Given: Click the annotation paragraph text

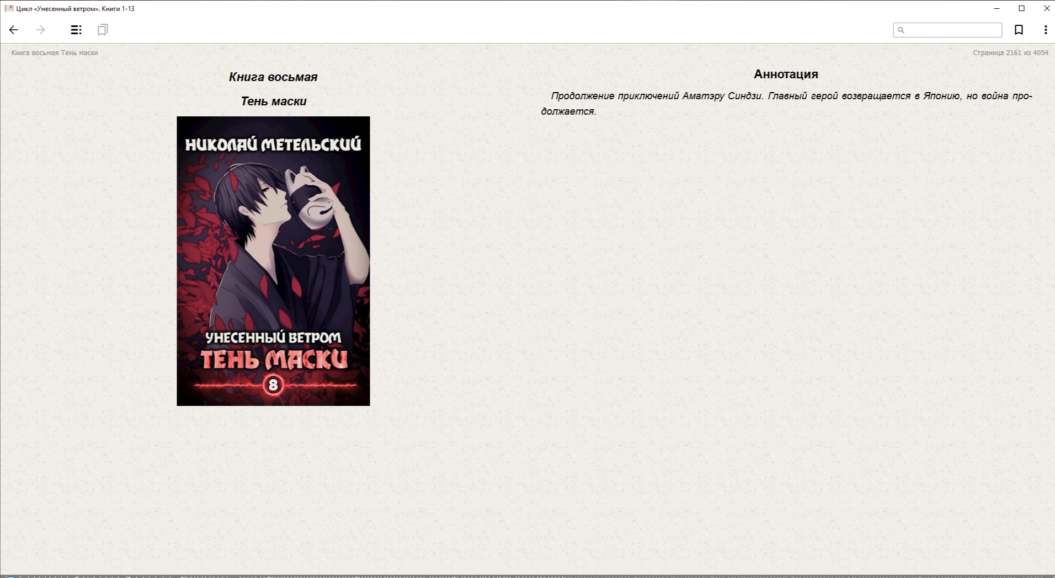Looking at the screenshot, I should tap(786, 104).
